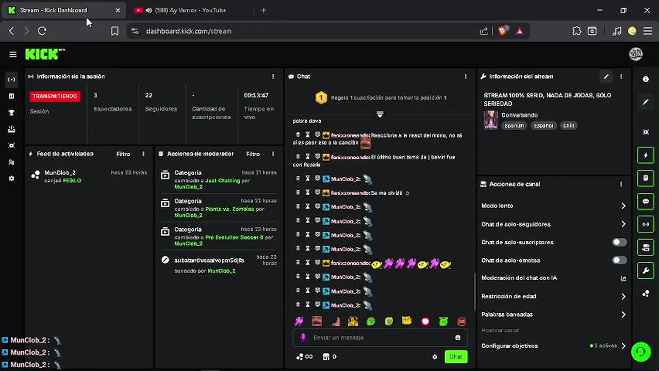Viewport: 659px width, 371px height.
Task: Open a new browser tab
Action: coord(263,10)
